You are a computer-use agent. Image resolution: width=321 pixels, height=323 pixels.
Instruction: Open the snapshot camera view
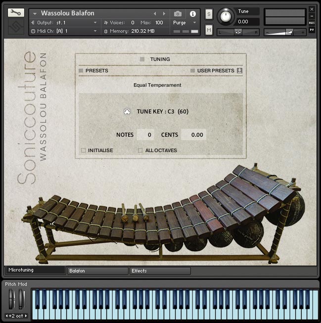(178, 14)
